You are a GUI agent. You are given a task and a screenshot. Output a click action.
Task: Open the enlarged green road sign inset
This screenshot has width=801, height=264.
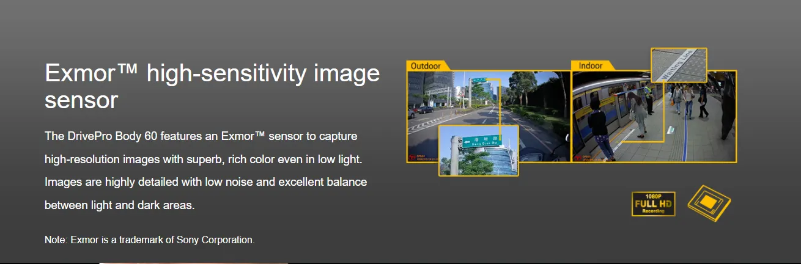tap(478, 150)
